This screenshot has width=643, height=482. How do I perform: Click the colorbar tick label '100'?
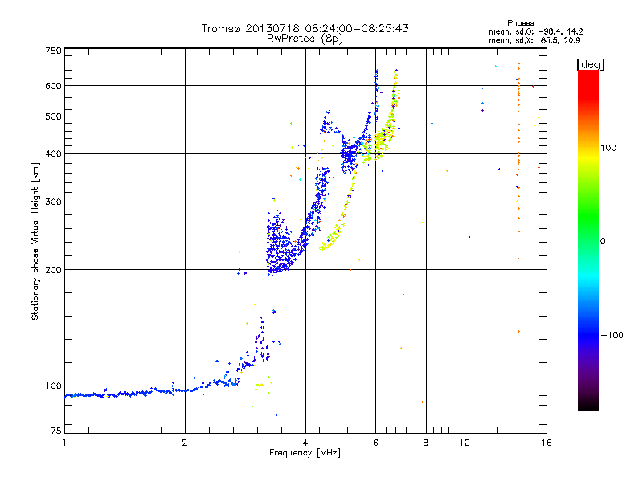pyautogui.click(x=608, y=148)
